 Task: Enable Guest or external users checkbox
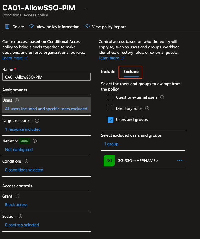click(111, 97)
